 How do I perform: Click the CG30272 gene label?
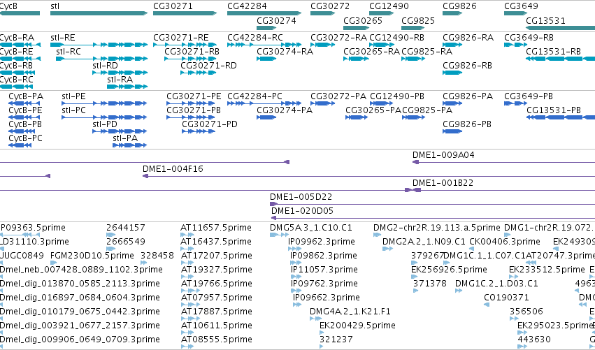[330, 6]
